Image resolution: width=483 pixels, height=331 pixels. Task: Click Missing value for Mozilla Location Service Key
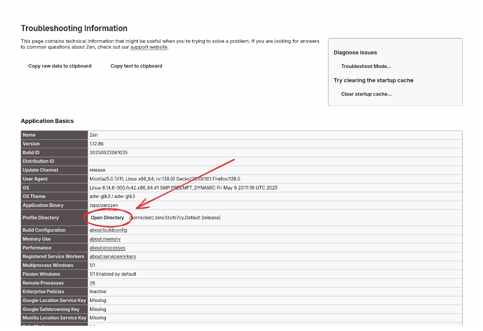[x=98, y=318]
